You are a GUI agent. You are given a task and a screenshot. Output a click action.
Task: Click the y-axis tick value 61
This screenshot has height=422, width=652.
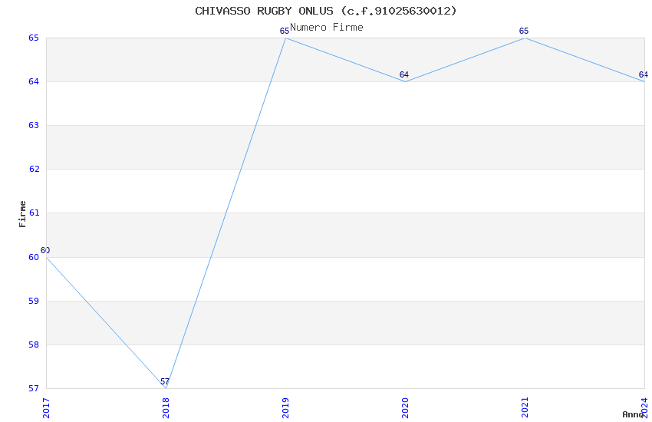34,213
